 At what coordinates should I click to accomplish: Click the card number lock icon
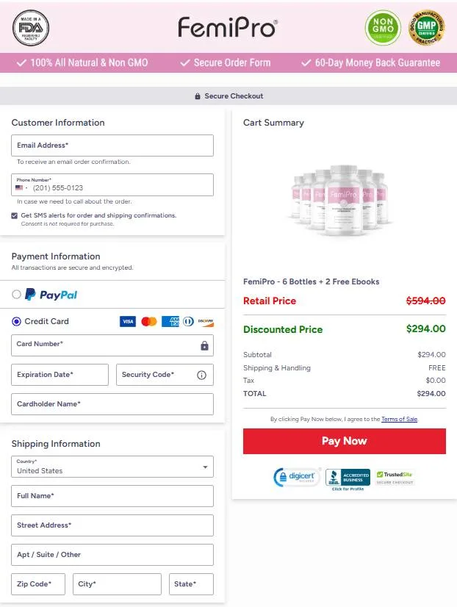pyautogui.click(x=204, y=345)
